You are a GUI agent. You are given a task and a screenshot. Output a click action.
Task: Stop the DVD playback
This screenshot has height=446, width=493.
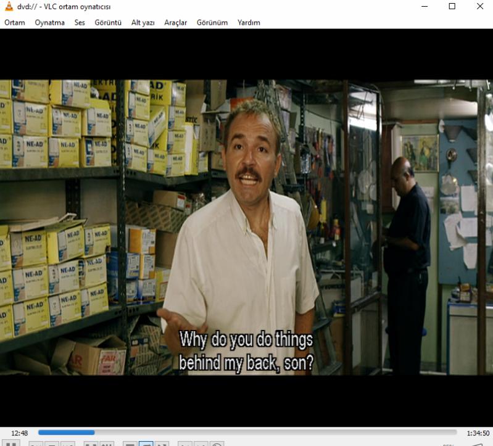52,444
